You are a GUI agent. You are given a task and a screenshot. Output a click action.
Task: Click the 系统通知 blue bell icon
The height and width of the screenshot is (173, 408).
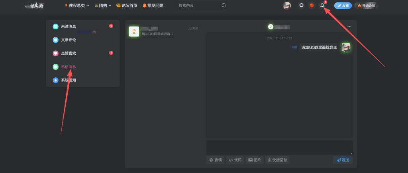click(55, 80)
